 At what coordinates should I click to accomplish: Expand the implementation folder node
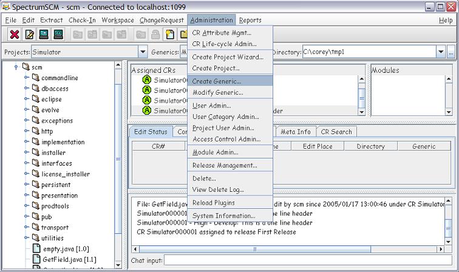click(26, 141)
